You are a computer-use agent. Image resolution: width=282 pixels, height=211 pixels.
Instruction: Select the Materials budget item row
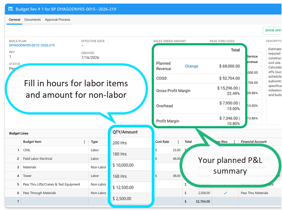tap(55, 167)
